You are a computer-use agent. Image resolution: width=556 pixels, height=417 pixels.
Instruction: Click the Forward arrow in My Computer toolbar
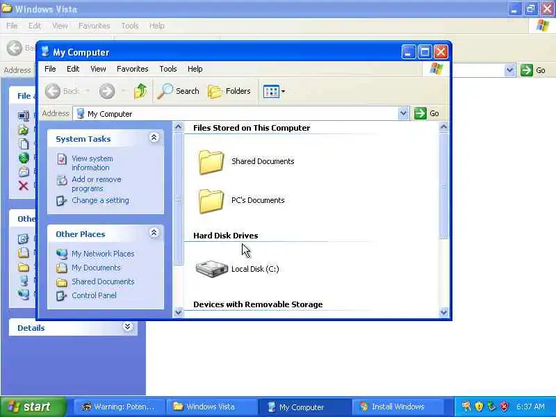tap(107, 91)
